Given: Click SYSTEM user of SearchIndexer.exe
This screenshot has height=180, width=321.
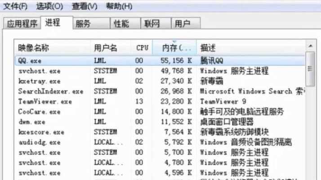Looking at the screenshot, I should (x=106, y=91).
